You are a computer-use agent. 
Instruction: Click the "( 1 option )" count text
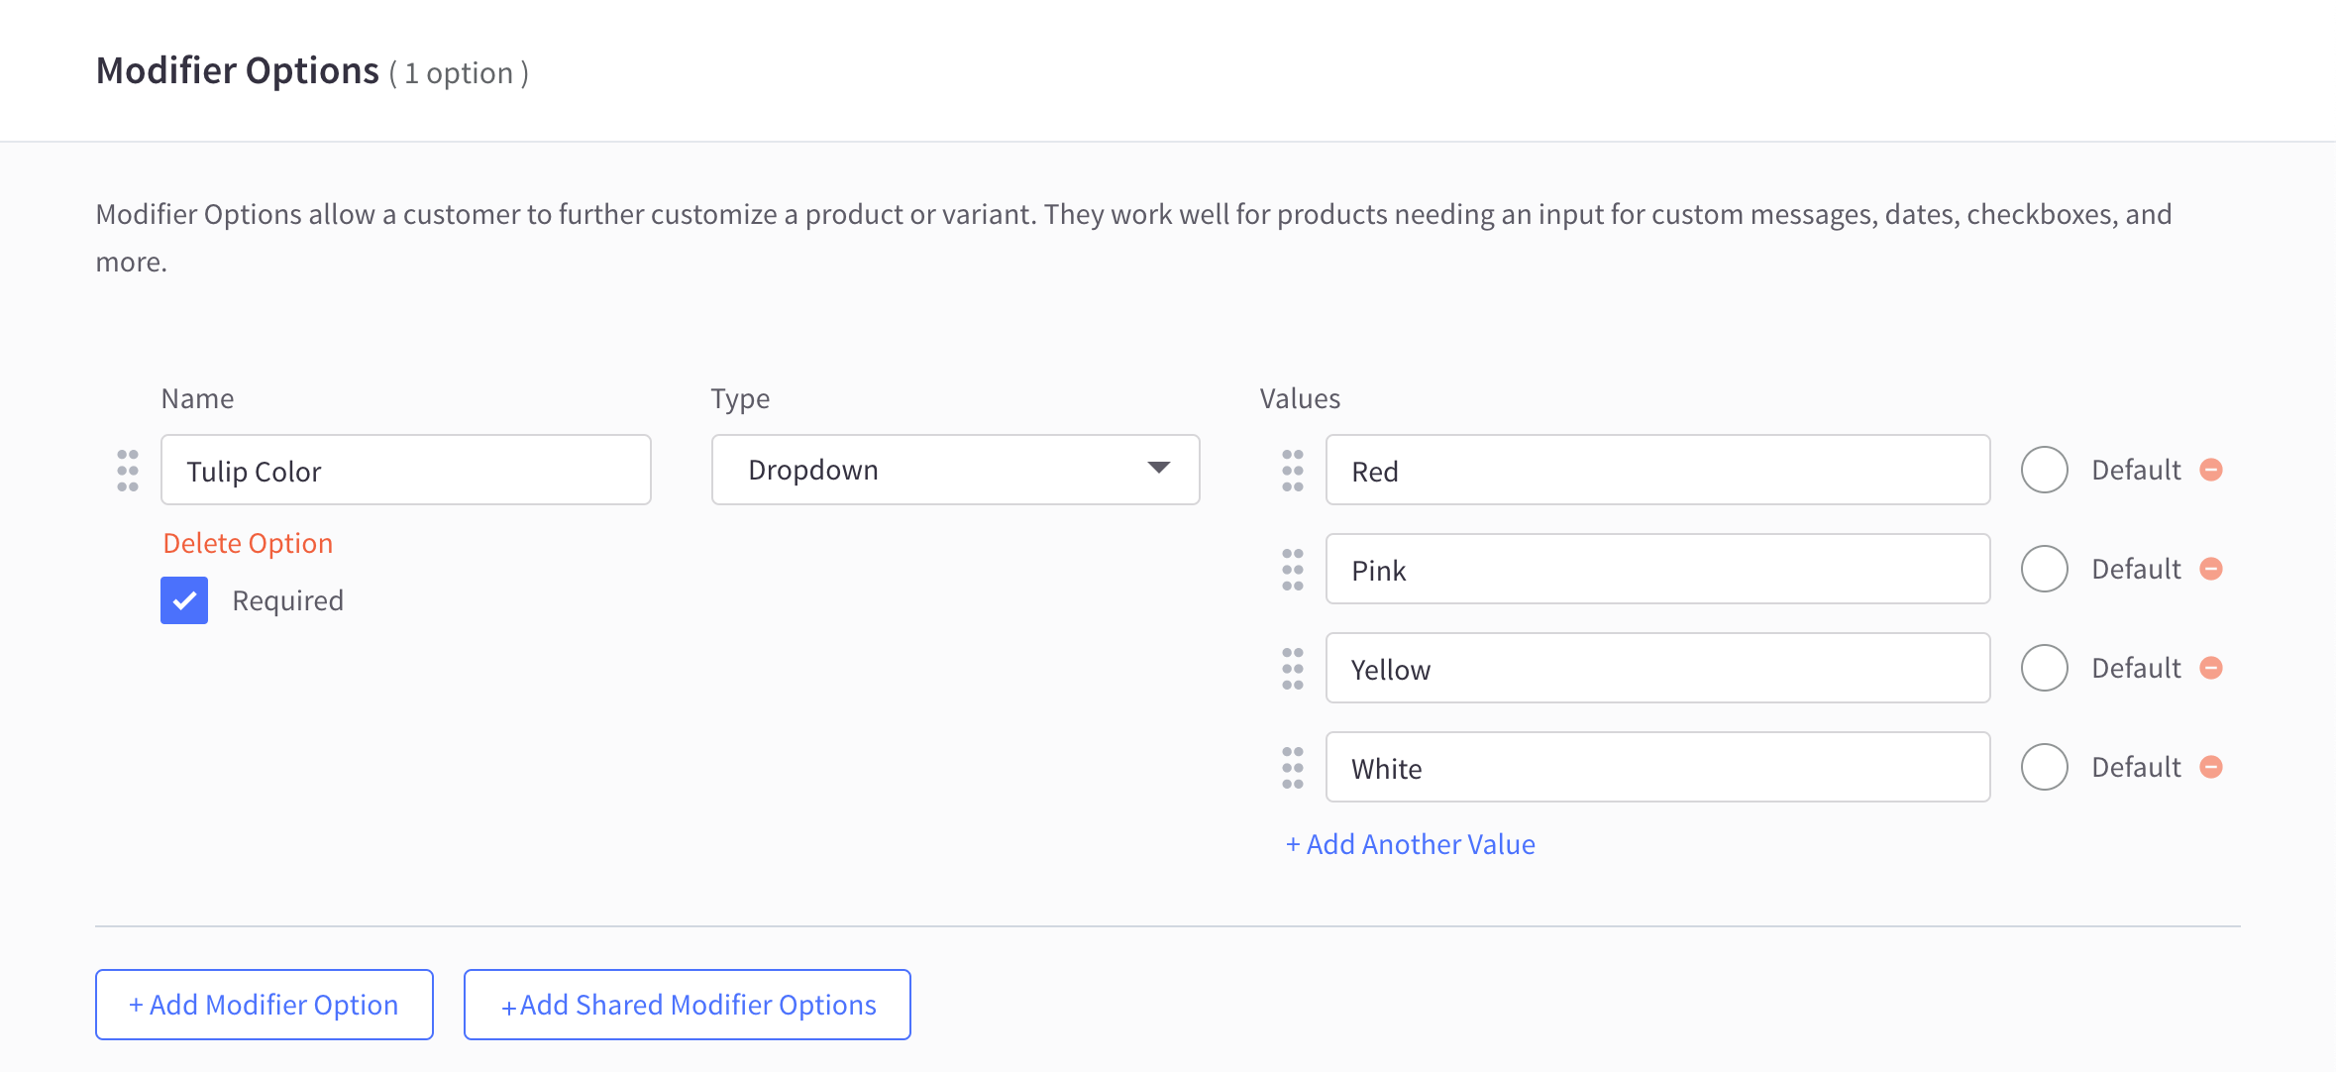click(459, 73)
